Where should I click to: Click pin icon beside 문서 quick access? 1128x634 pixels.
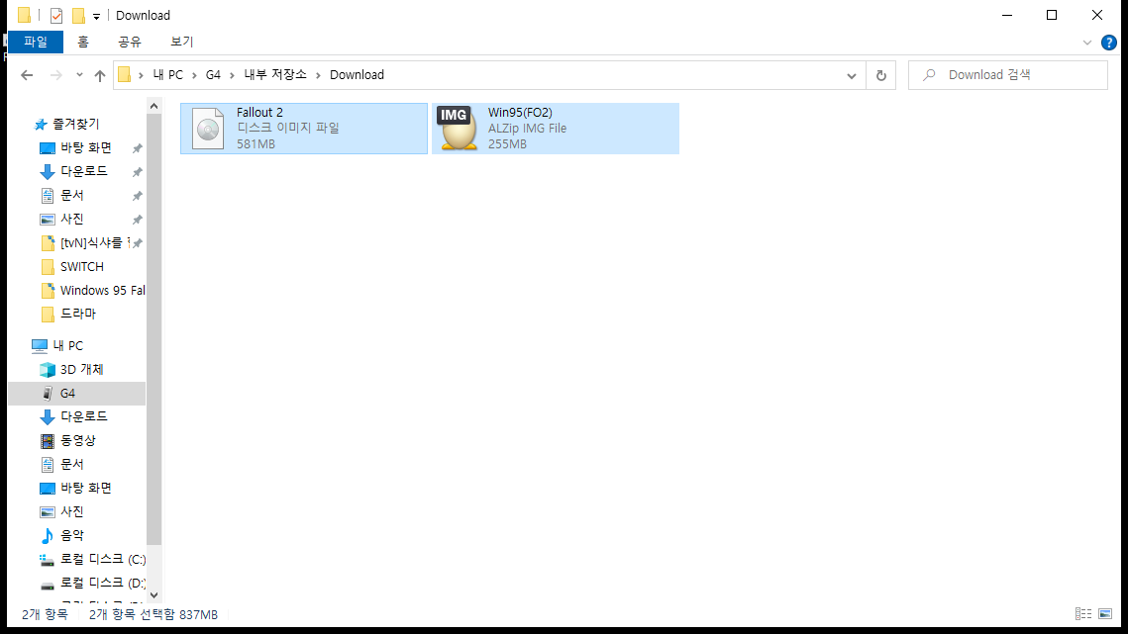pyautogui.click(x=137, y=196)
